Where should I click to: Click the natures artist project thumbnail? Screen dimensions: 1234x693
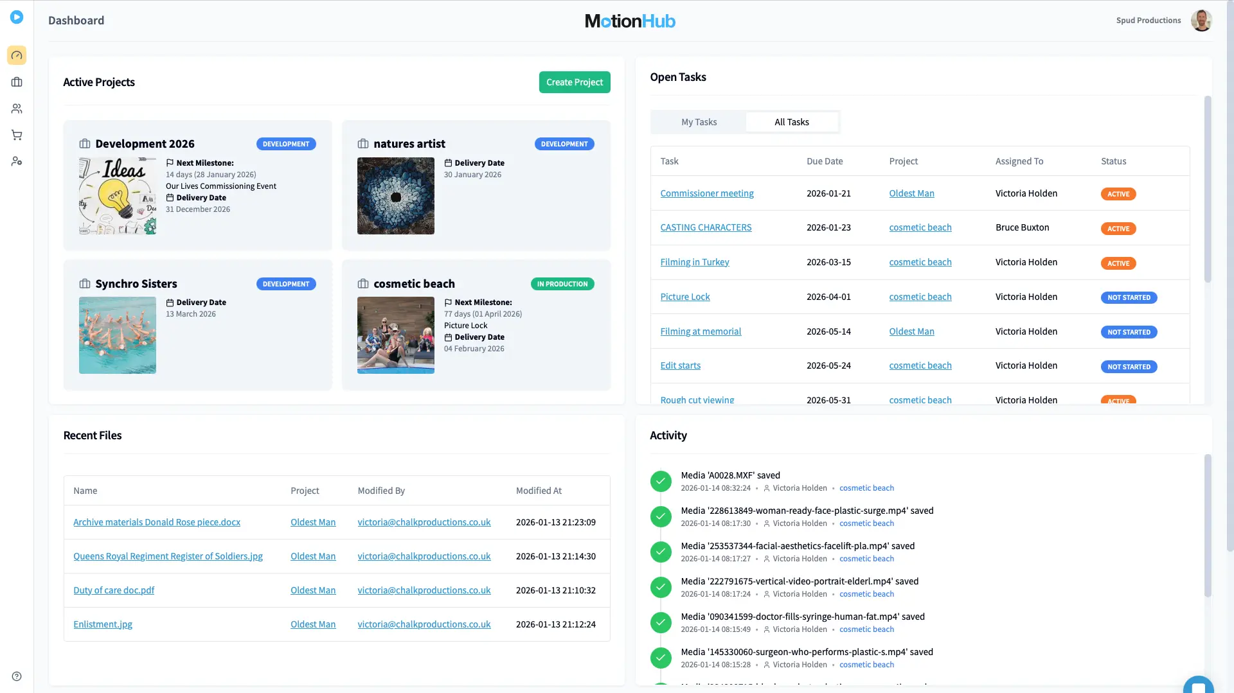[x=395, y=196]
